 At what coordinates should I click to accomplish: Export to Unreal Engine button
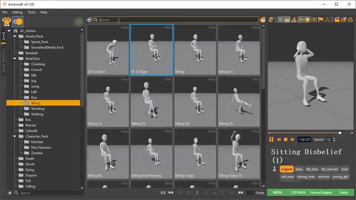click(x=321, y=192)
